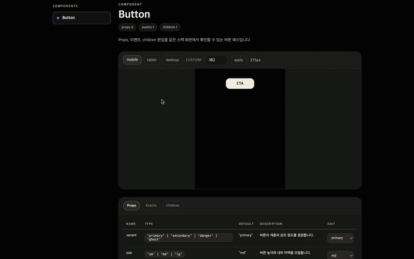Open the Events tab

pos(151,205)
